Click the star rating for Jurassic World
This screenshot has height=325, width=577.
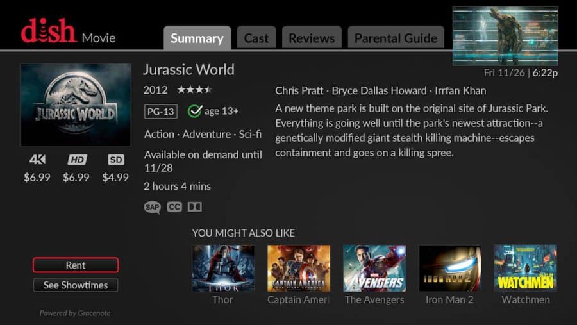[194, 90]
